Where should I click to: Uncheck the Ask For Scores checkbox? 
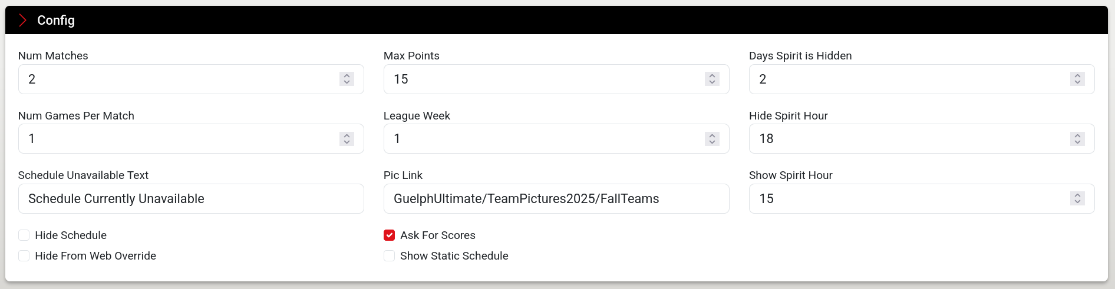click(389, 235)
